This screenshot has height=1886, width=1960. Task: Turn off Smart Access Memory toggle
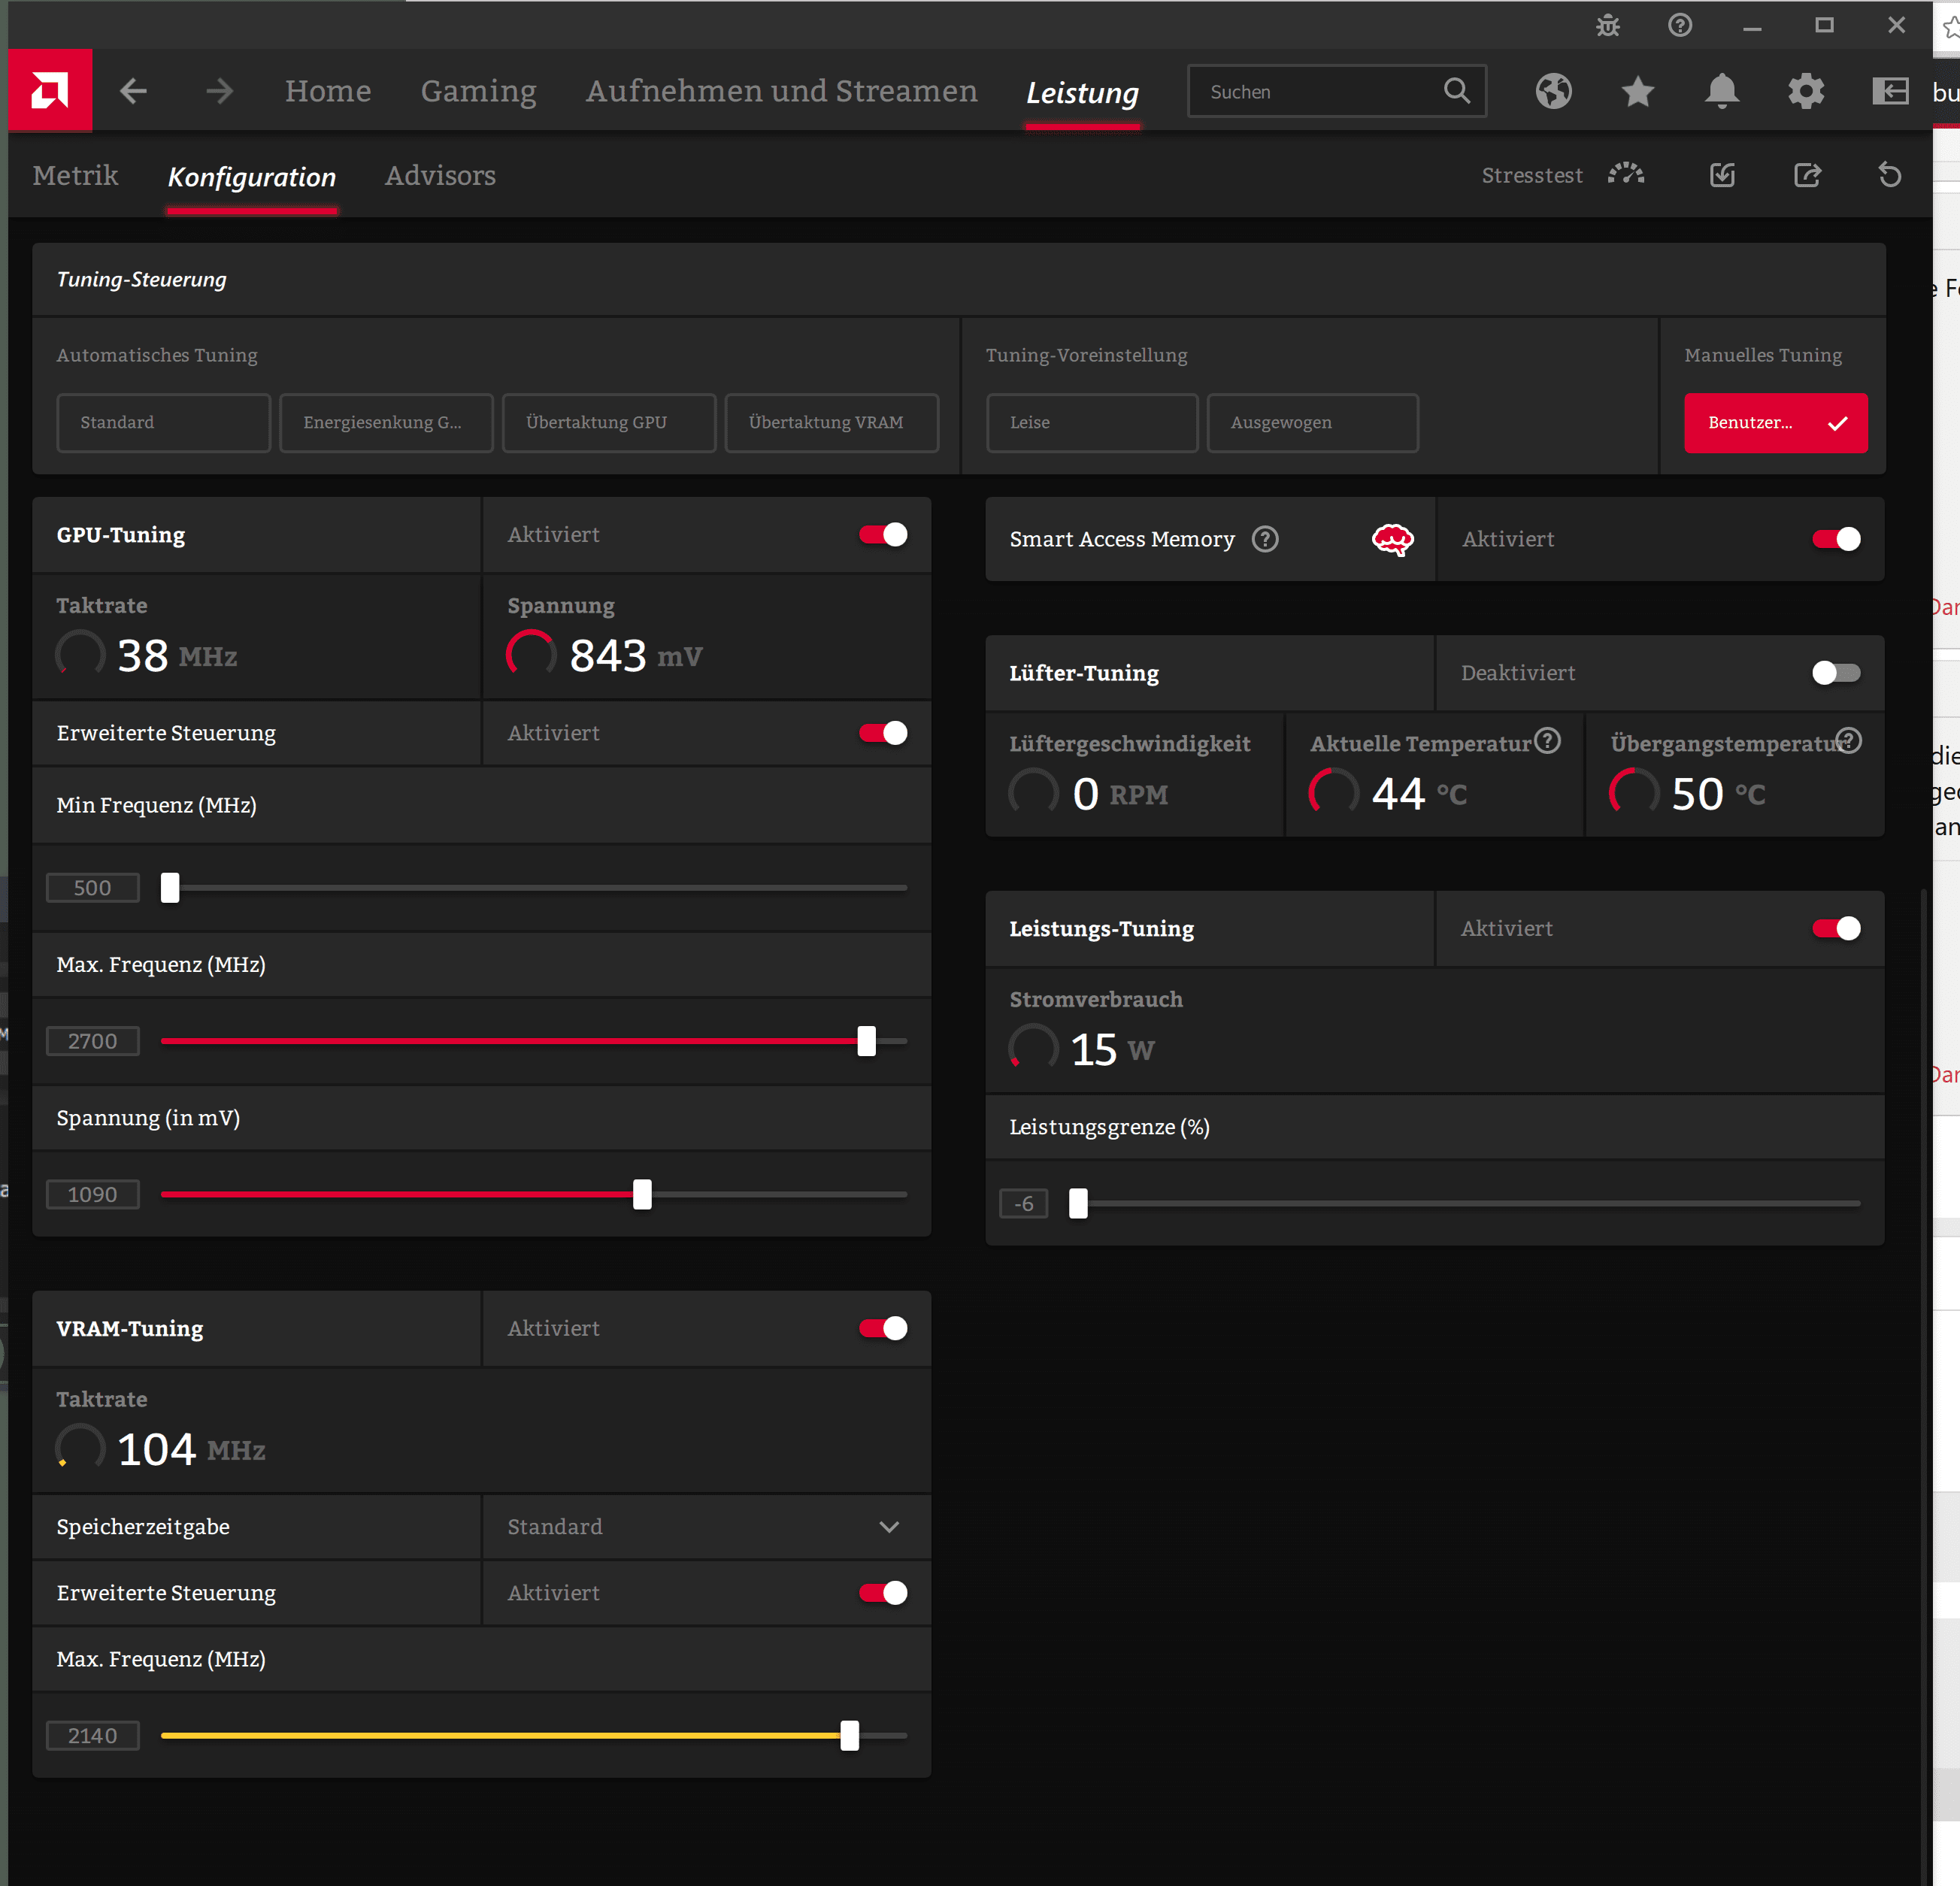pos(1835,539)
